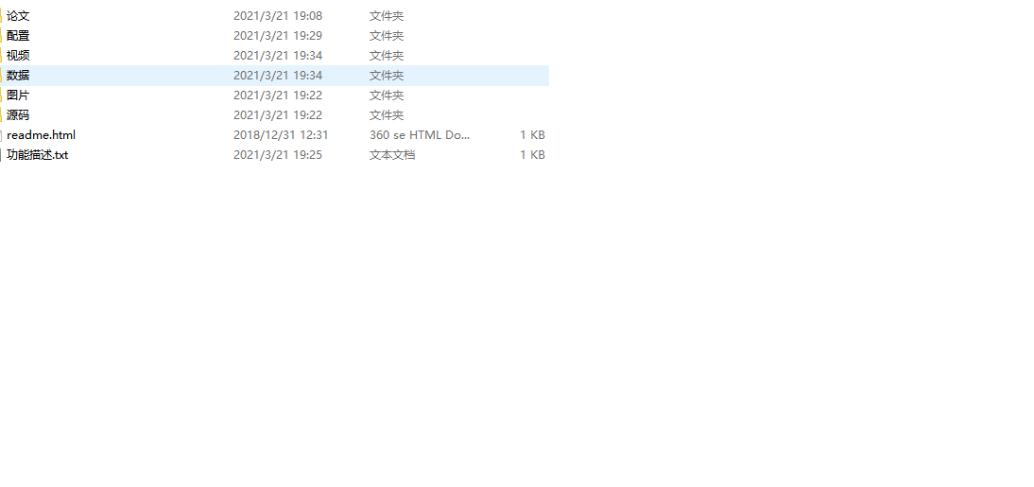The image size is (1034, 487).
Task: Click the 2021/3/21 19:29 date of 配置
Action: click(x=278, y=36)
